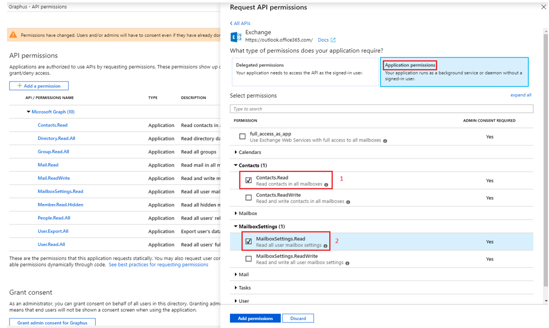Check the Contacts.ReadWrite permission checkbox
549x328 pixels.
[248, 197]
